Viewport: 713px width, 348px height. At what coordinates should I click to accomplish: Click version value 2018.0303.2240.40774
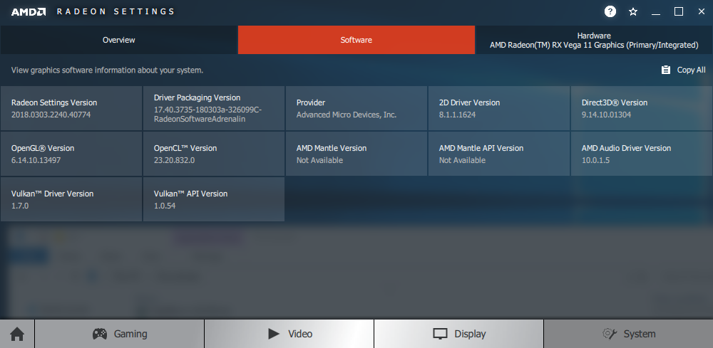(51, 115)
